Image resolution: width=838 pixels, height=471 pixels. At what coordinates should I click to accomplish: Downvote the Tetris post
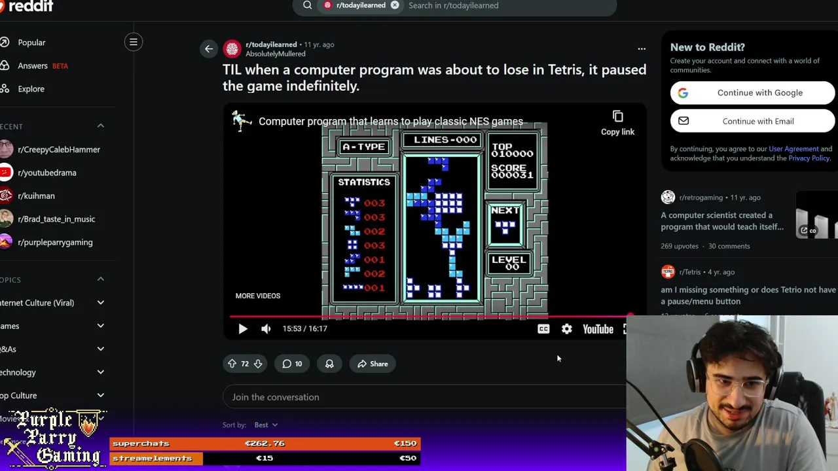pos(258,364)
